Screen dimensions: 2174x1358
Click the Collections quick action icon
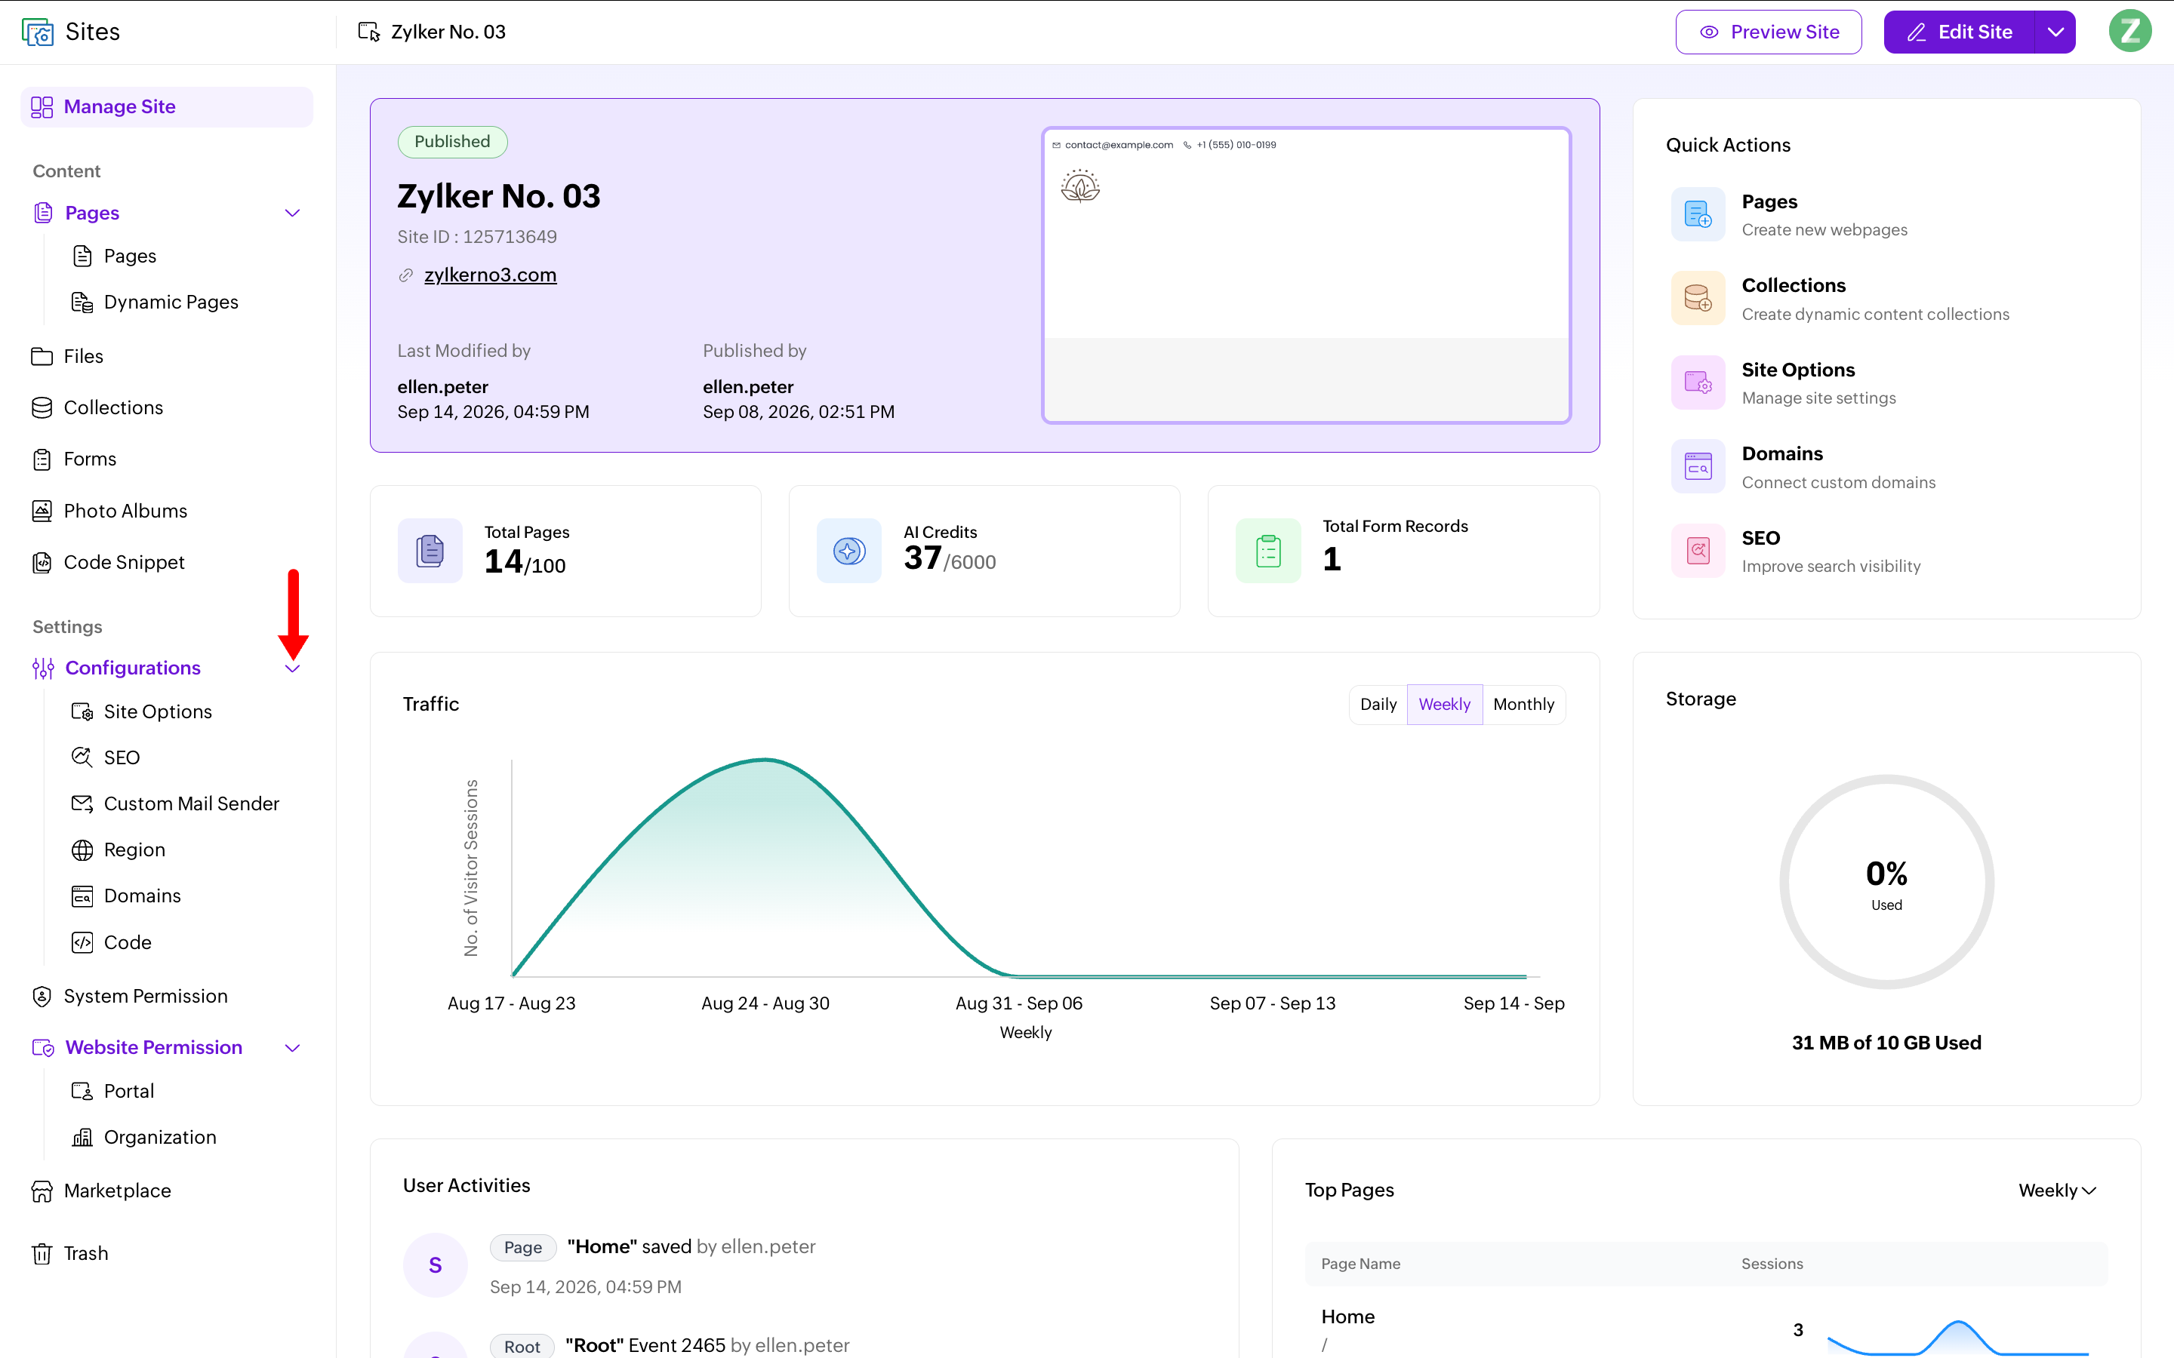click(1698, 298)
